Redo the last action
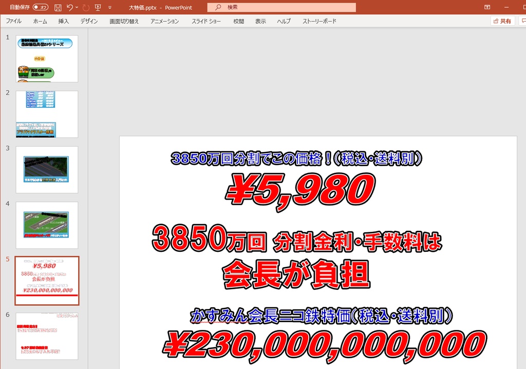 click(86, 7)
